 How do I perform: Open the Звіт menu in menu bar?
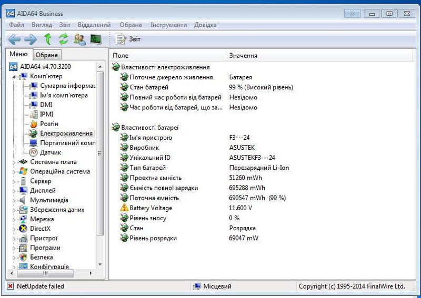(65, 25)
